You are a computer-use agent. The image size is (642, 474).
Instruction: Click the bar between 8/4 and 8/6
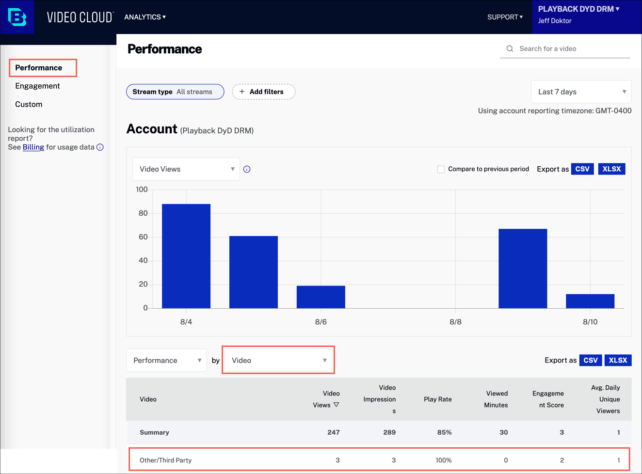click(x=254, y=272)
